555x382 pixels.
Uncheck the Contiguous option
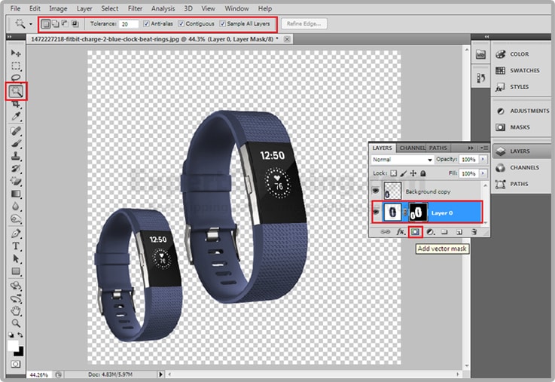click(181, 24)
